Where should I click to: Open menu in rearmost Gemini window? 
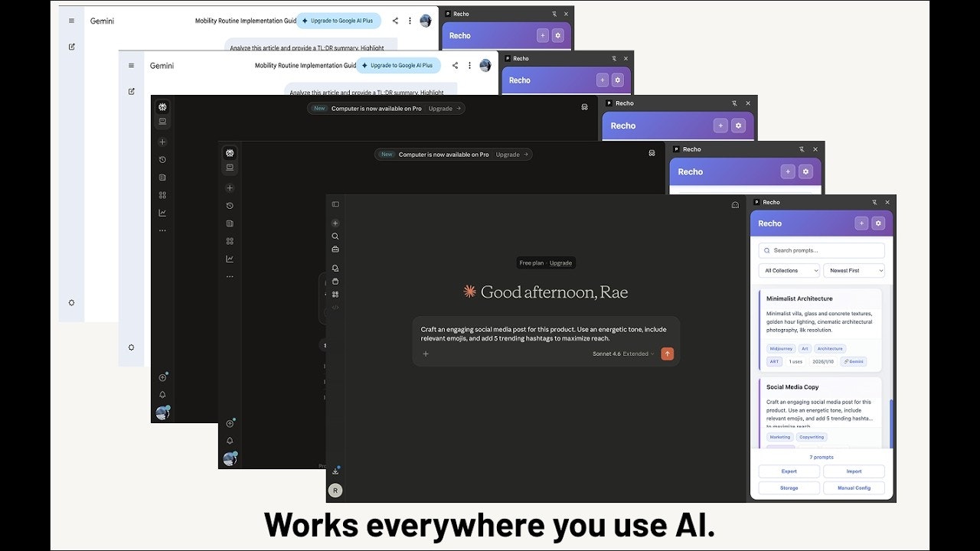71,21
